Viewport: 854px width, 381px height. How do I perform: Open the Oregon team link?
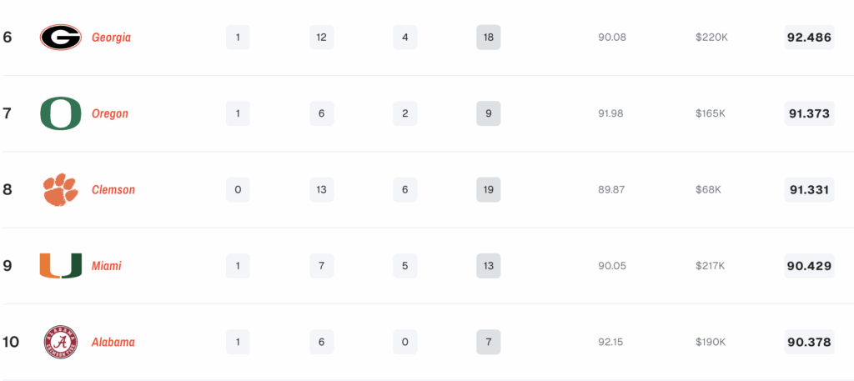[110, 113]
